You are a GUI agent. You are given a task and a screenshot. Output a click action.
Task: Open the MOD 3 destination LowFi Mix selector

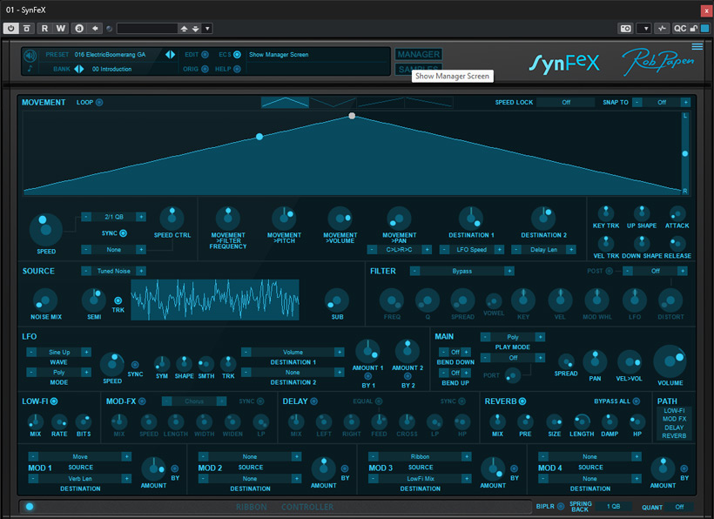coord(420,478)
